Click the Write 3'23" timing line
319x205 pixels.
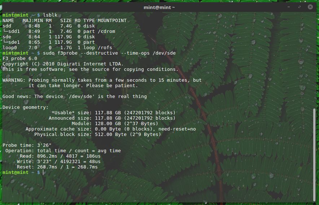coord(58,162)
